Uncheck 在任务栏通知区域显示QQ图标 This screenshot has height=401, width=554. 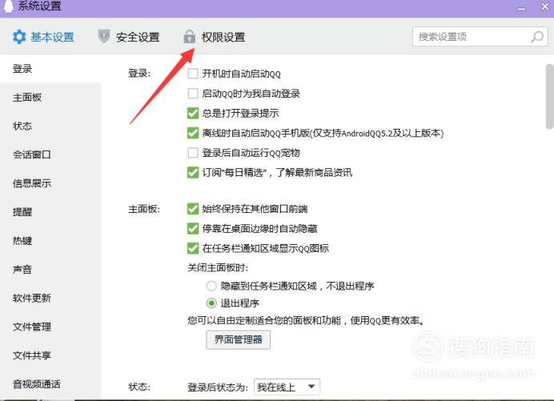pos(193,248)
